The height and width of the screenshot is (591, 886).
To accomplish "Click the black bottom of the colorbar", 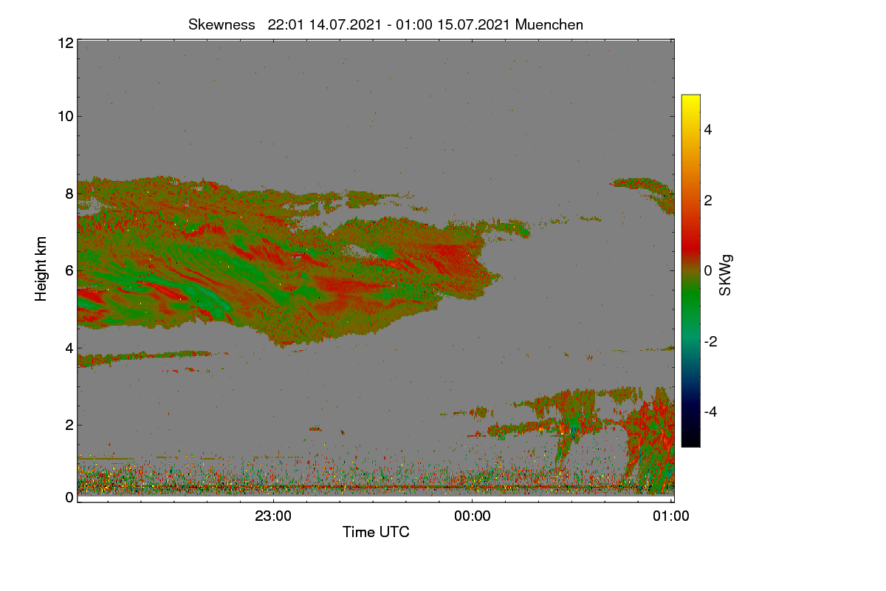I will click(x=690, y=442).
